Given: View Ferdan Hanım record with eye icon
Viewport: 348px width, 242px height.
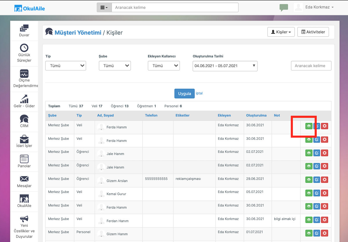Looking at the screenshot, I should click(309, 220).
